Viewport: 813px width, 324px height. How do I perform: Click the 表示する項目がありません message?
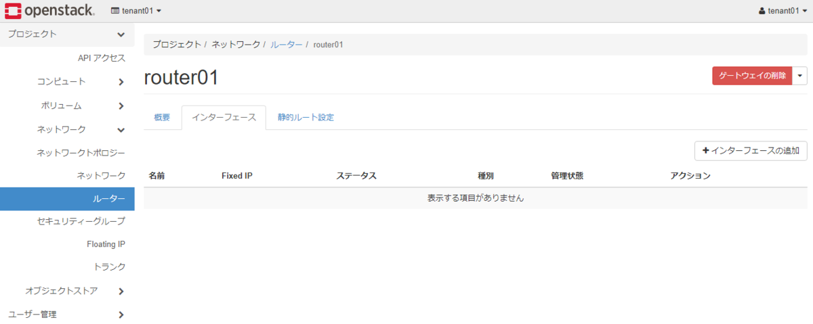tap(476, 198)
